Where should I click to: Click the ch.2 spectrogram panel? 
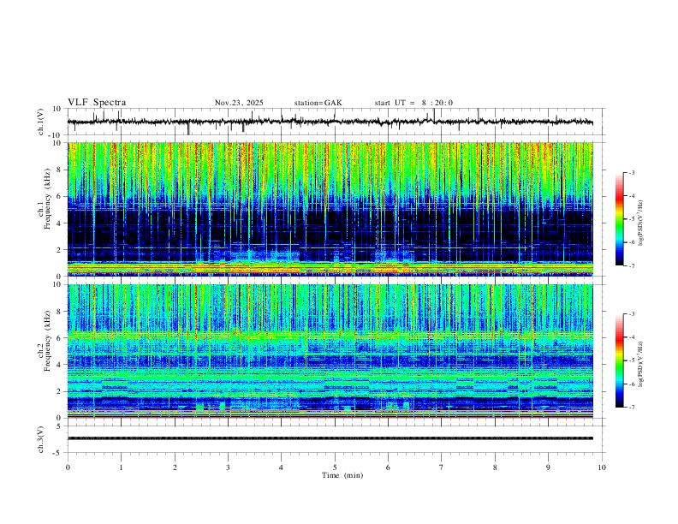330,351
